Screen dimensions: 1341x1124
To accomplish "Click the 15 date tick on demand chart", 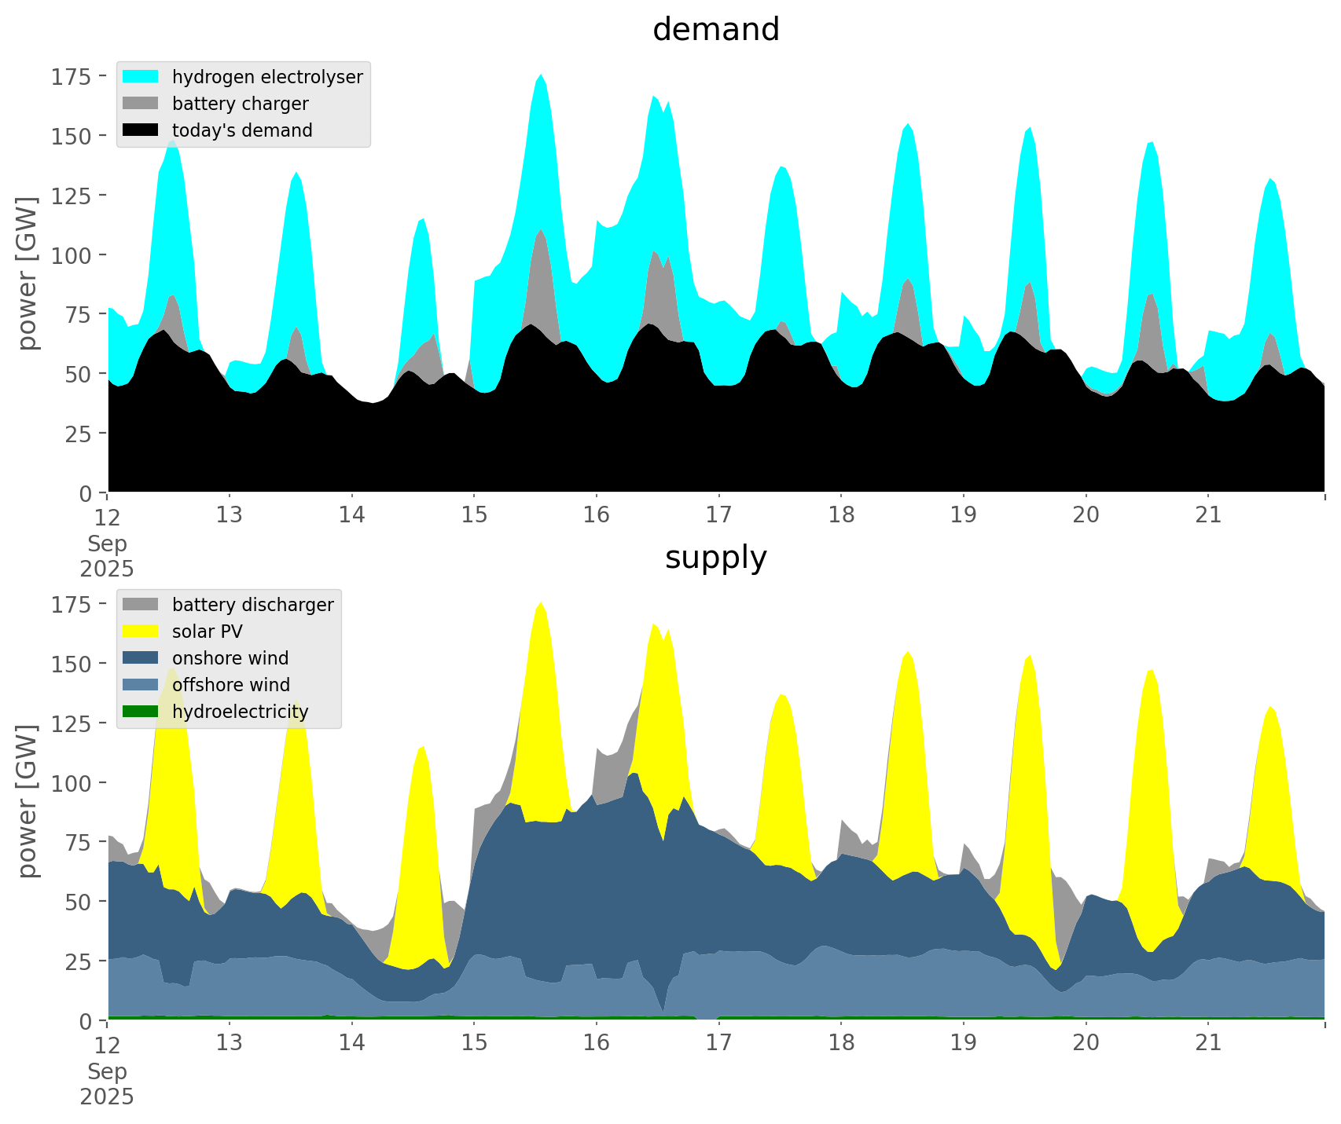I will point(474,515).
